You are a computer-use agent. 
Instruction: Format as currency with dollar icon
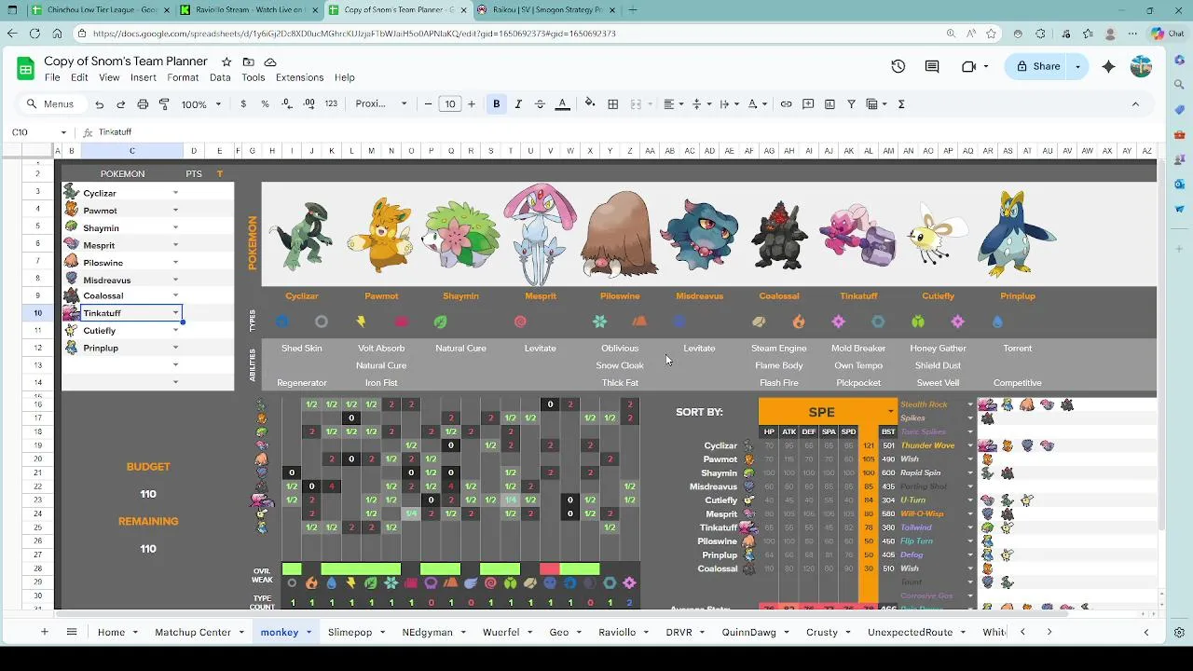pyautogui.click(x=243, y=104)
